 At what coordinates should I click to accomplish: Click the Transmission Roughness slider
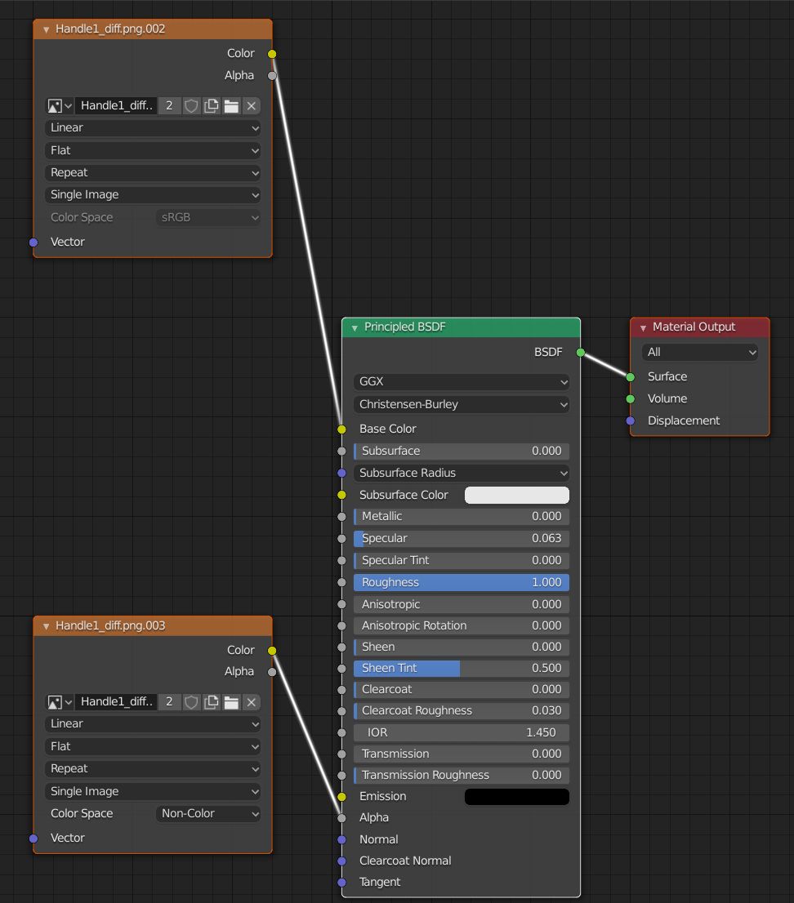coord(462,775)
